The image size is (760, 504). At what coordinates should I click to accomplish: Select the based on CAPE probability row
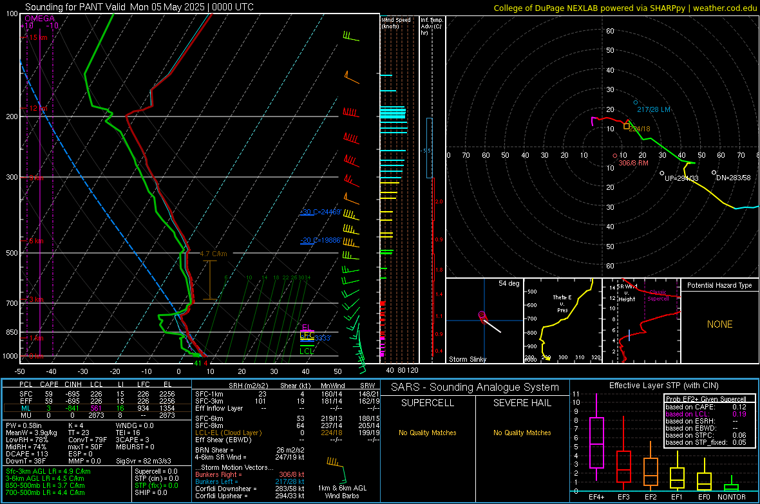[706, 407]
